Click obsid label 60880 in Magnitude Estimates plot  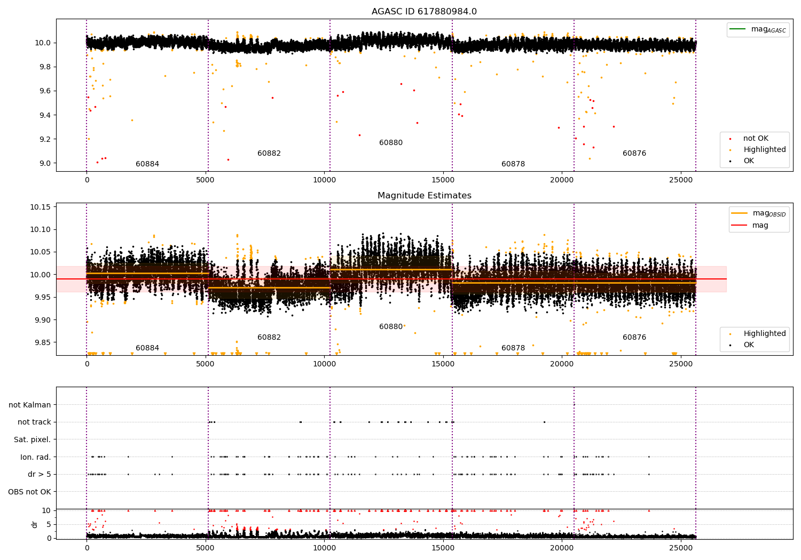[391, 327]
